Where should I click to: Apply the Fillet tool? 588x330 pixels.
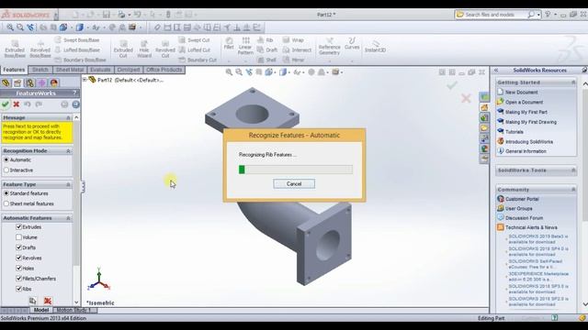pyautogui.click(x=229, y=44)
